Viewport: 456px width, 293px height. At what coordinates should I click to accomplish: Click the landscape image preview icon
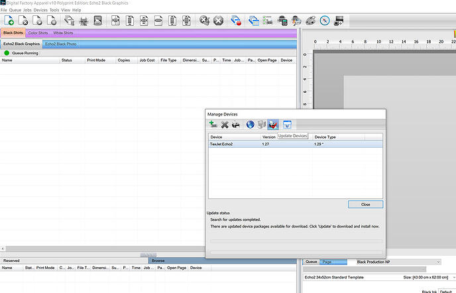[97, 21]
